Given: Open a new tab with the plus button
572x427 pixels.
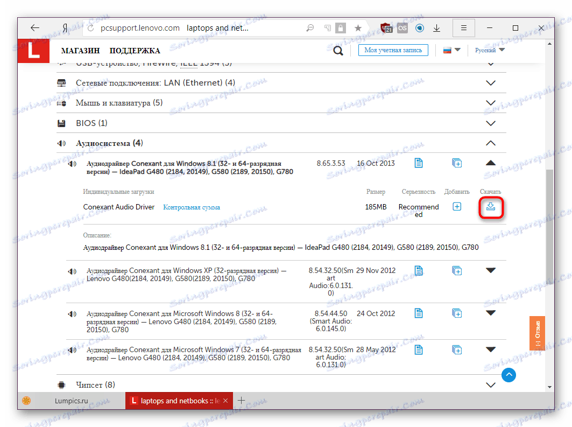Looking at the screenshot, I should click(x=241, y=401).
